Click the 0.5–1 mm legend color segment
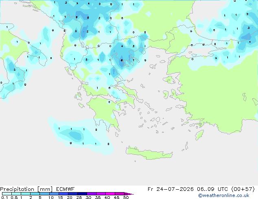258x199 pixels. click(x=16, y=194)
